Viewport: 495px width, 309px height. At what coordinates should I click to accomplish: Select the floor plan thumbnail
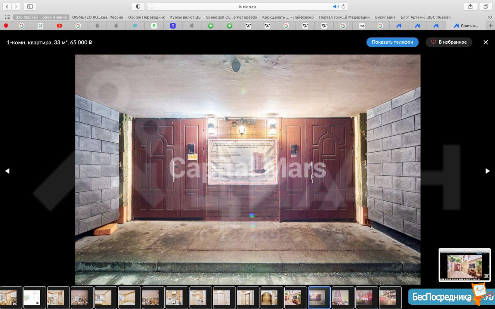34,297
